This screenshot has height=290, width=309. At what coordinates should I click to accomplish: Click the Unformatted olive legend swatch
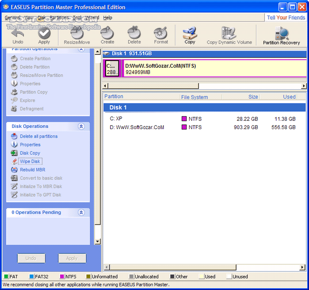[x=88, y=276]
